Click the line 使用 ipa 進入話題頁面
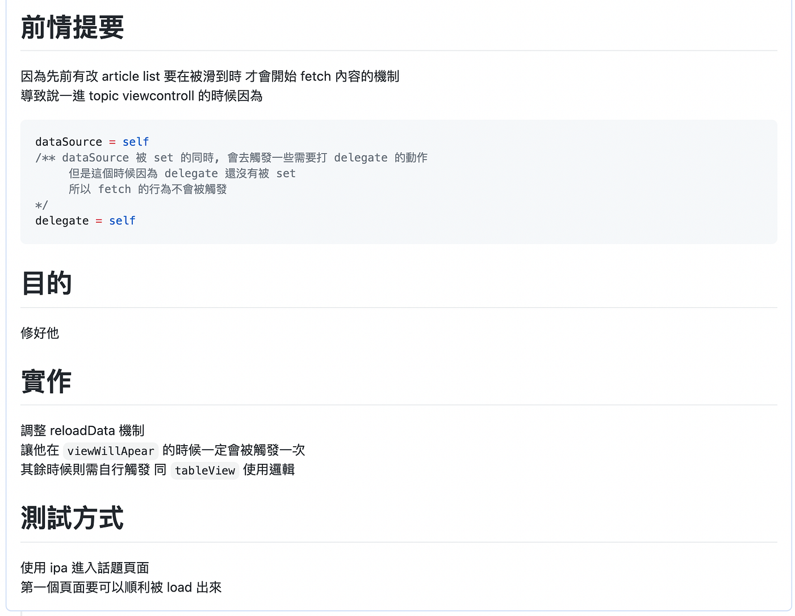Screen dimensions: 795x616 pyautogui.click(x=85, y=568)
